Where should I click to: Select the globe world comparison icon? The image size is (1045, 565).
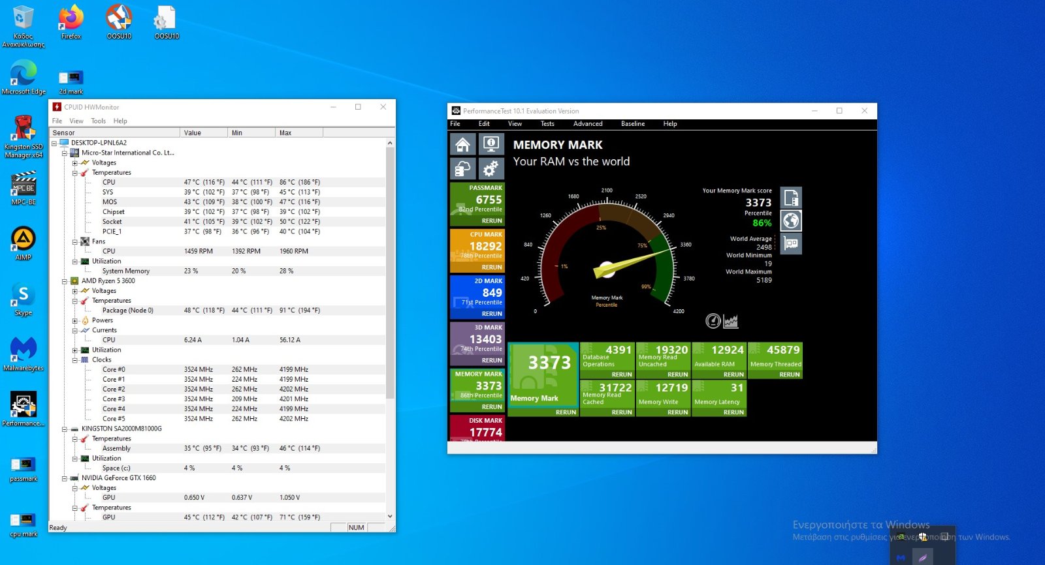[791, 221]
